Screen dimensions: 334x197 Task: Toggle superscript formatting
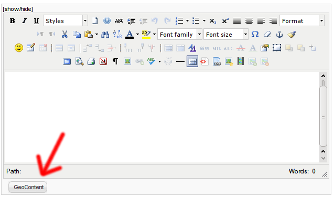[225, 21]
